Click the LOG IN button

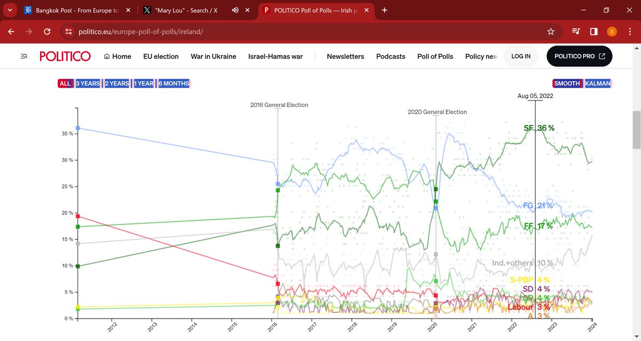[x=521, y=56]
